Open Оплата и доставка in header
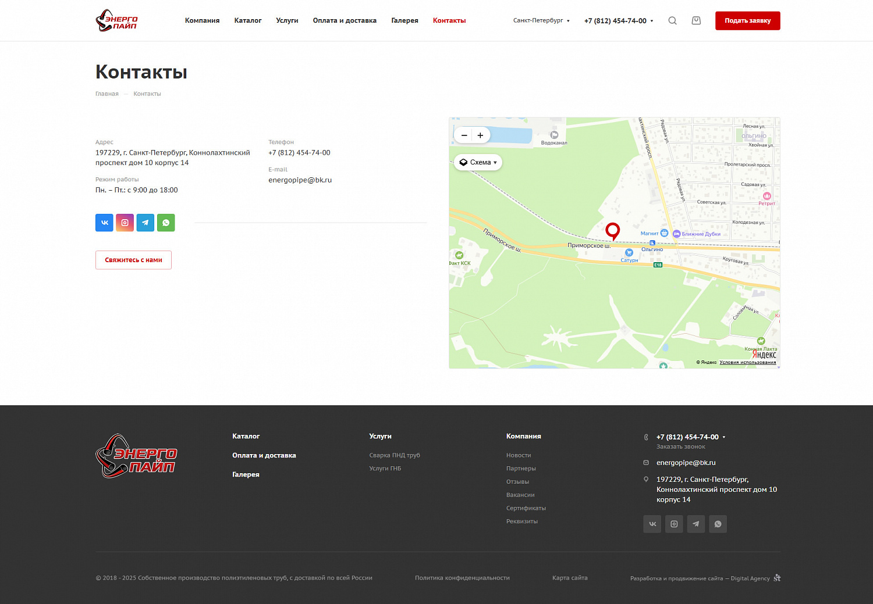This screenshot has height=604, width=873. pos(345,20)
